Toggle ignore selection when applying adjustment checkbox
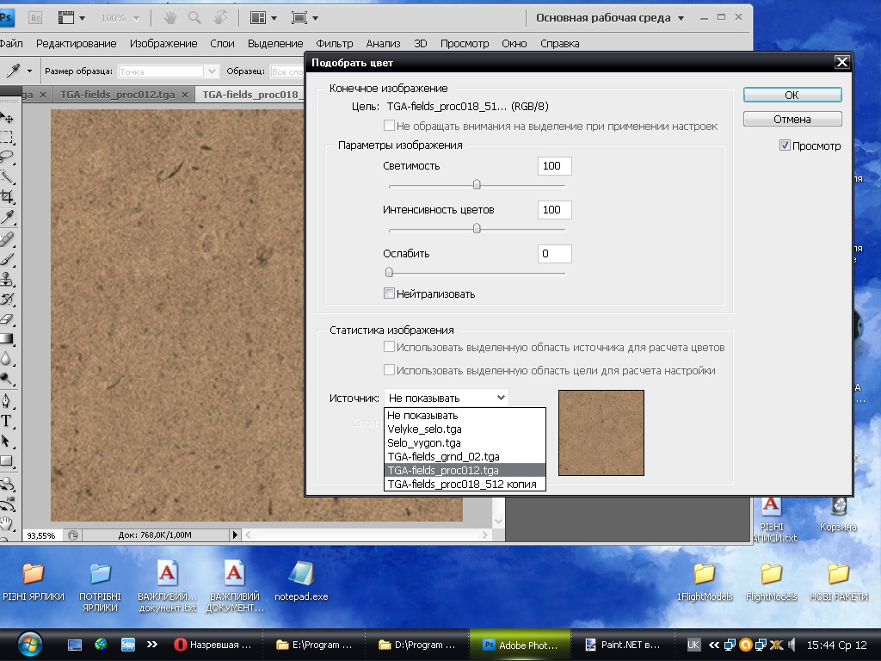Screen dimensions: 881x661 [x=389, y=126]
